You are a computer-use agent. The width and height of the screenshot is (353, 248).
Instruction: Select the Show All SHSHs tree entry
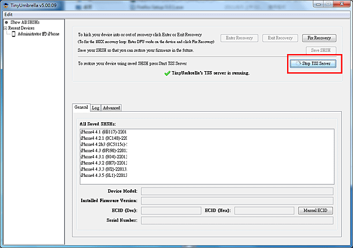25,22
